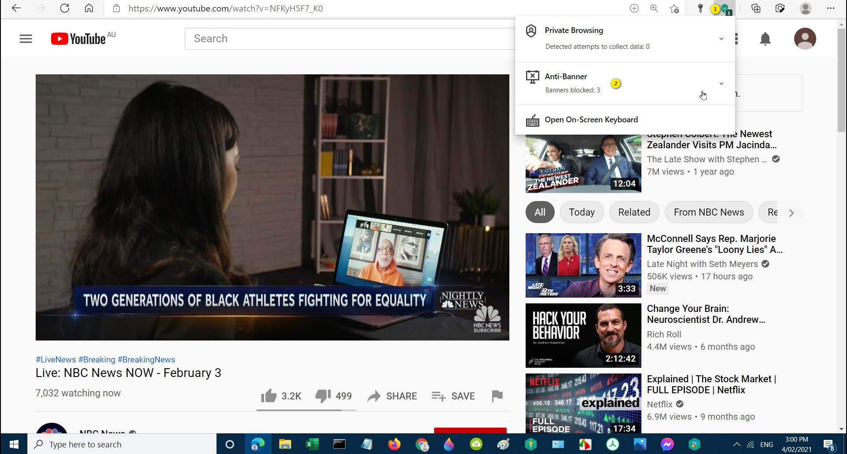847x454 pixels.
Task: Open the taskbar clock and date
Action: coord(796,444)
